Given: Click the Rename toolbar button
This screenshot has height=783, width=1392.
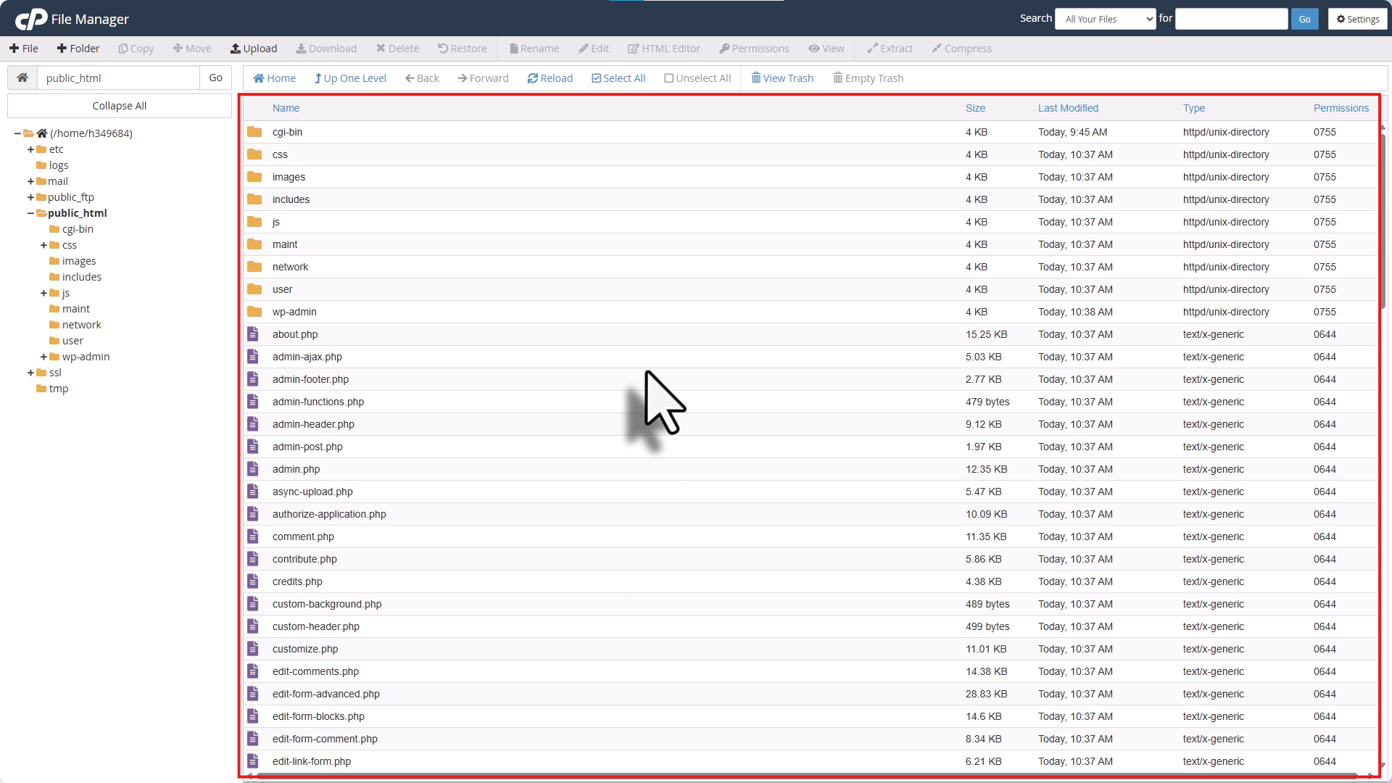Looking at the screenshot, I should point(534,49).
